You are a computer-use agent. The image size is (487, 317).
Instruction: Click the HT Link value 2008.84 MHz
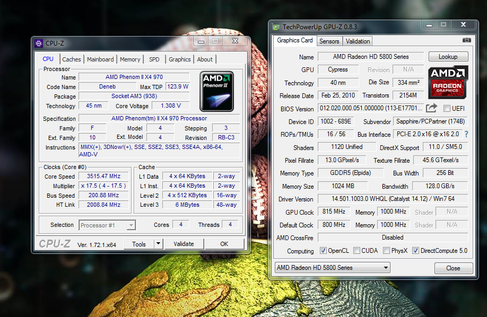click(103, 205)
